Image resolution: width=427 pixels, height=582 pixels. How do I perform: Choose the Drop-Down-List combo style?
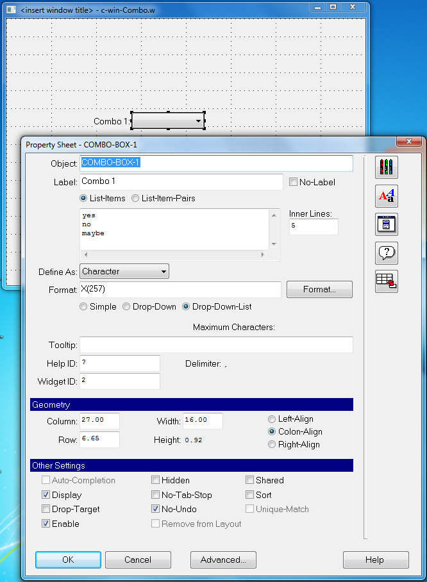pyautogui.click(x=186, y=306)
